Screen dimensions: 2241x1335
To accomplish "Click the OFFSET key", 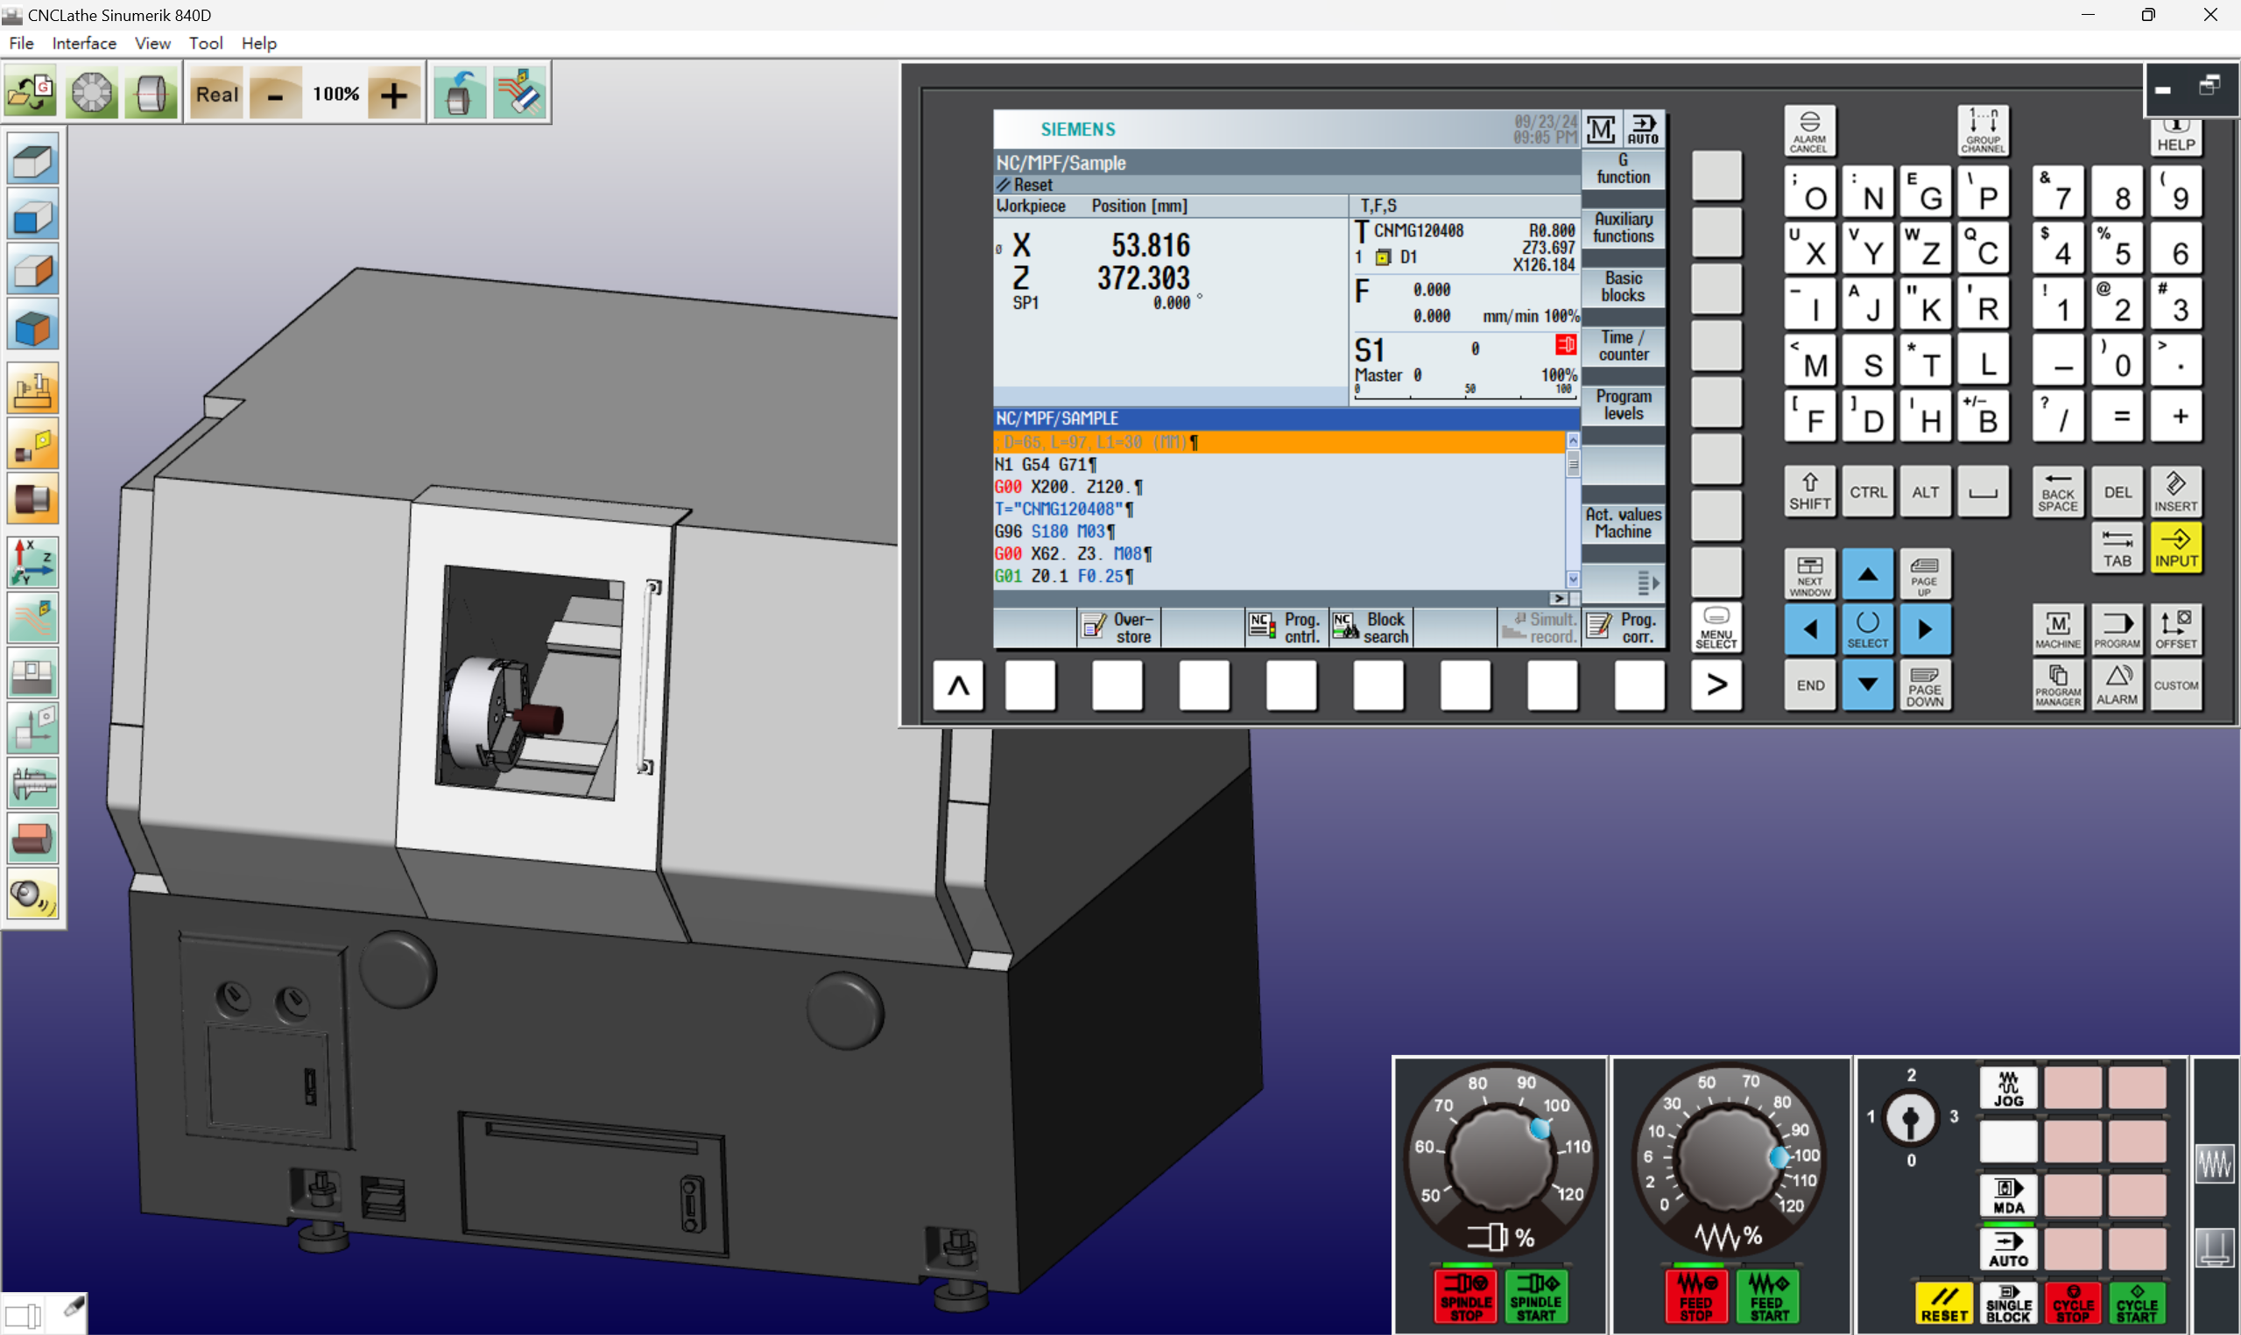I will [2175, 629].
